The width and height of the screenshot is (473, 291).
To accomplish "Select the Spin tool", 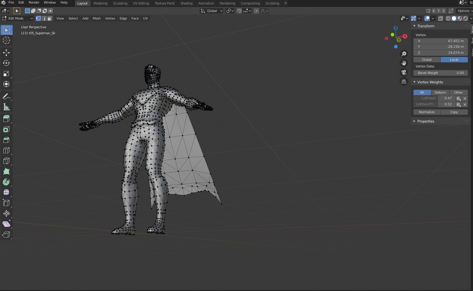I will tap(6, 182).
